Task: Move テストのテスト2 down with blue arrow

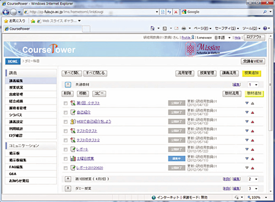Action: 247,140
